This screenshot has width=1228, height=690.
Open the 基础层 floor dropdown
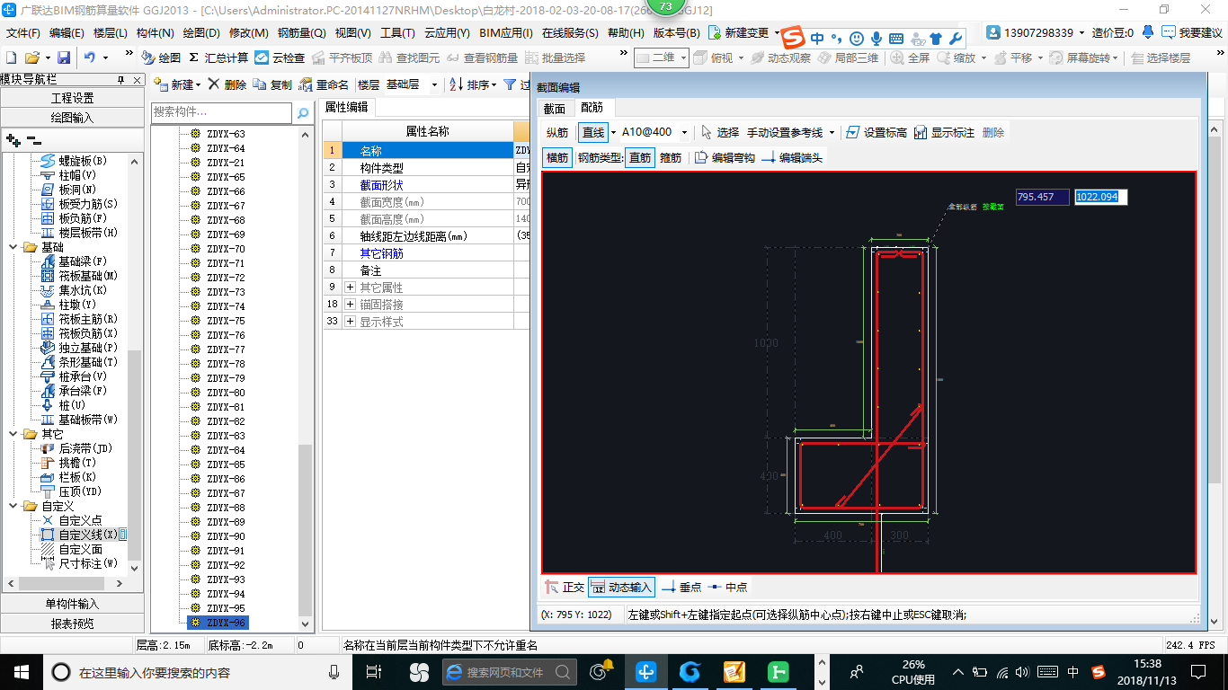click(434, 84)
